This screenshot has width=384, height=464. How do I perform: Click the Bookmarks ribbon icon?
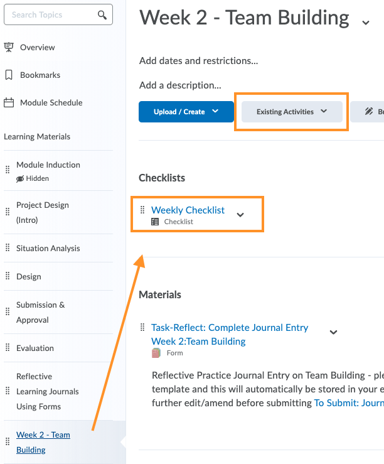(x=9, y=75)
